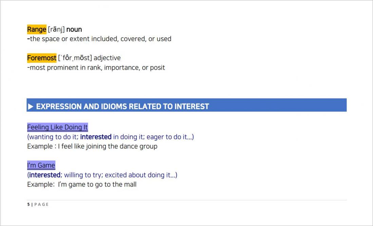Click the triangle arrow in blue header
The height and width of the screenshot is (226, 373).
[x=31, y=107]
